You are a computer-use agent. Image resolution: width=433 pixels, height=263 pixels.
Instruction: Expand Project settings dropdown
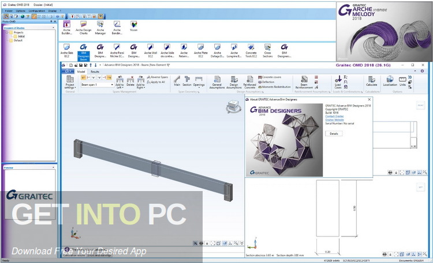coord(70,82)
